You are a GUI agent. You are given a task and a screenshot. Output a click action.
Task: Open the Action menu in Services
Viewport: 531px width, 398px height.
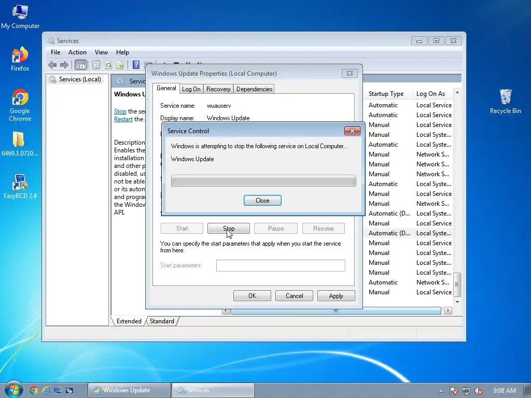click(77, 52)
